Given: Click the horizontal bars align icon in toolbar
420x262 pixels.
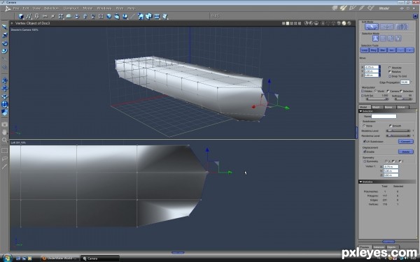Looking at the screenshot, I should (x=157, y=16).
